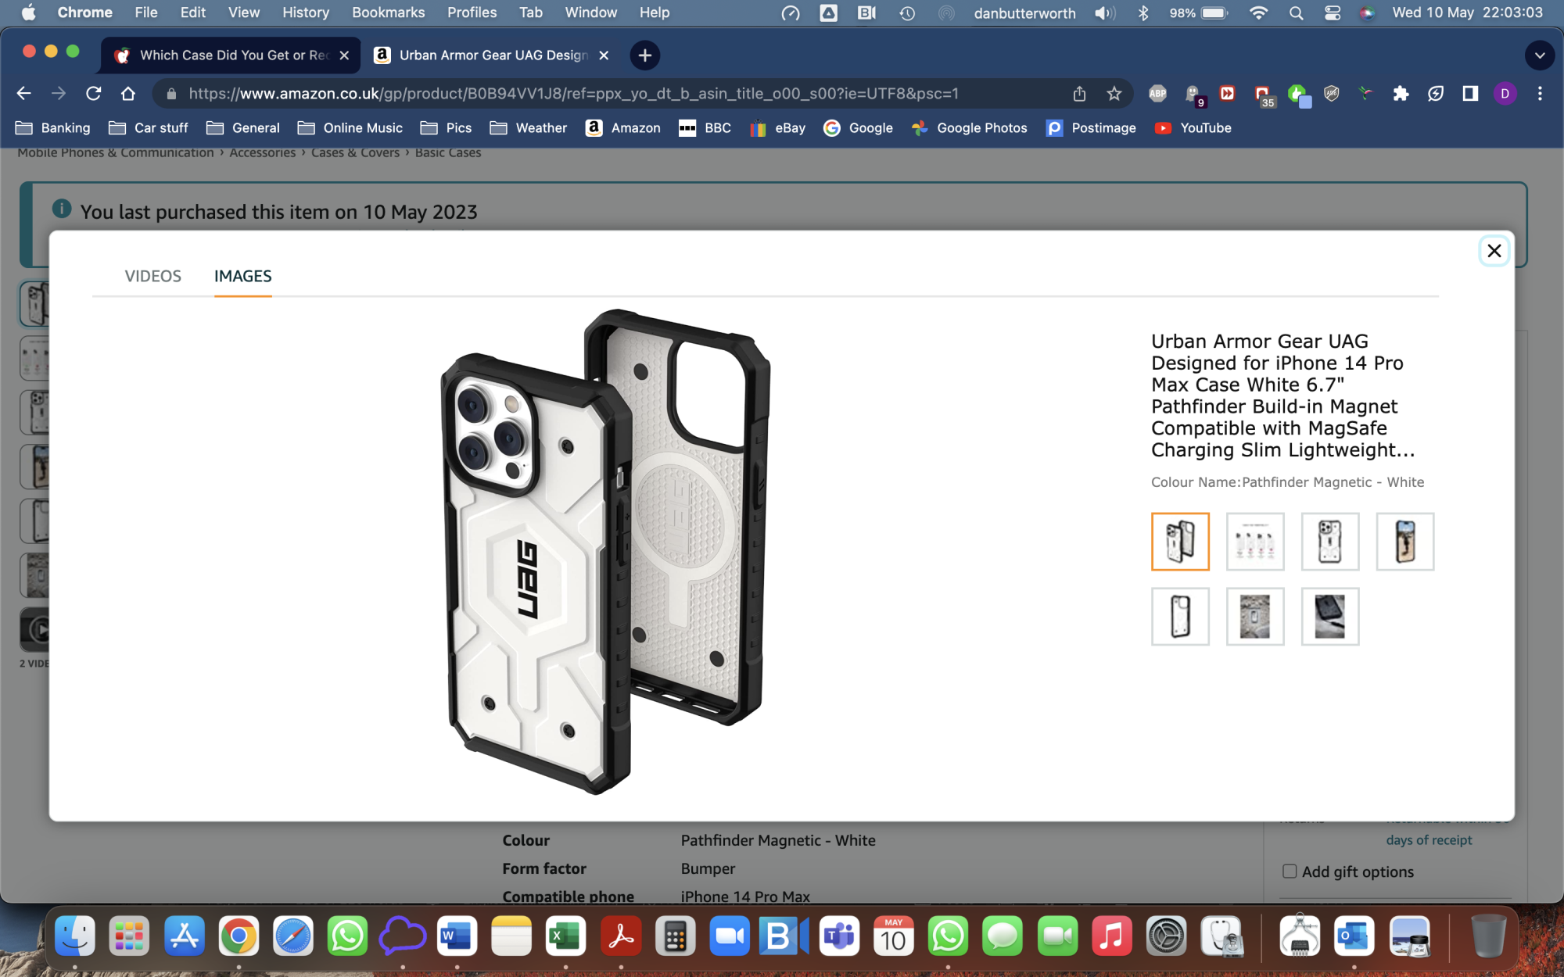The width and height of the screenshot is (1564, 977).
Task: Expand the tab search dropdown arrow
Action: pyautogui.click(x=1539, y=55)
